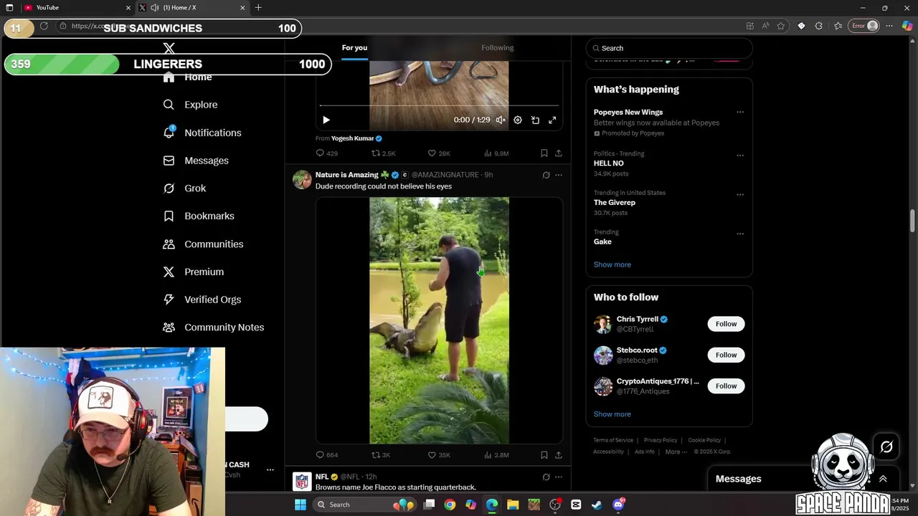Open more options for The Giverep trend

coord(740,194)
